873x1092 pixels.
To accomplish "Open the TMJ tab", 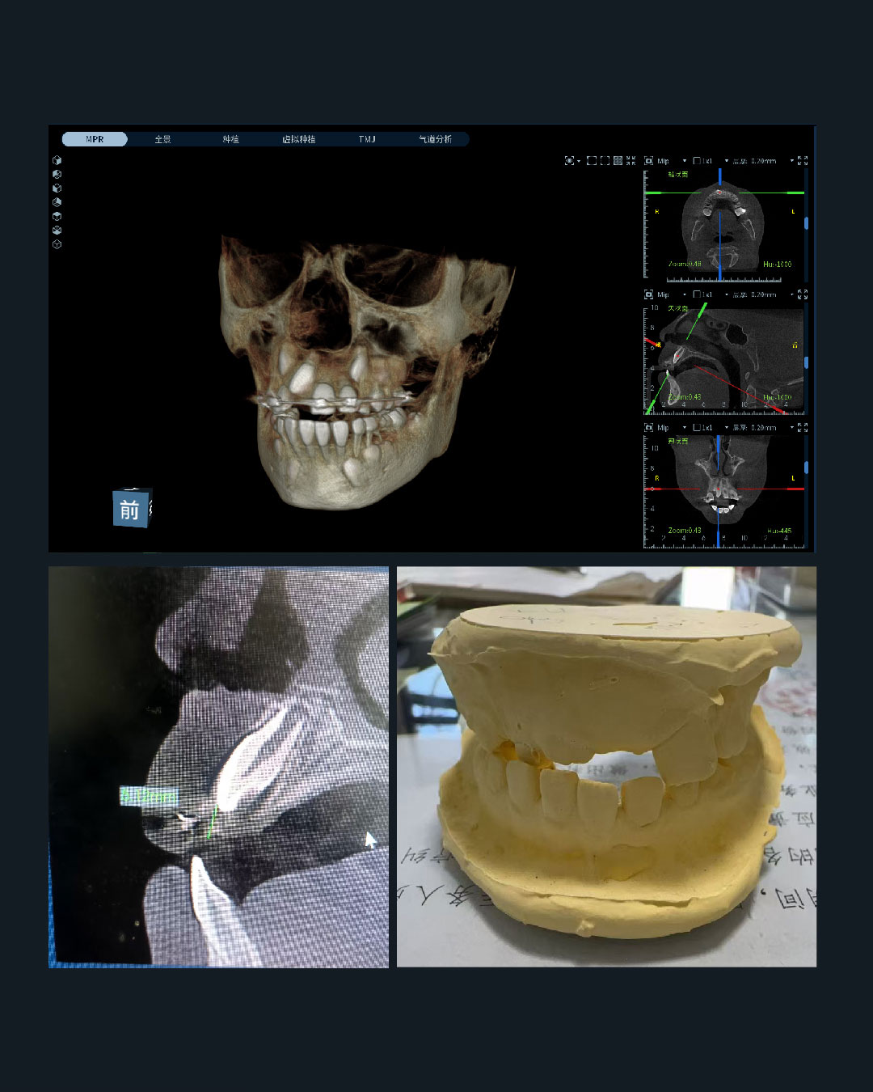I will (x=367, y=139).
